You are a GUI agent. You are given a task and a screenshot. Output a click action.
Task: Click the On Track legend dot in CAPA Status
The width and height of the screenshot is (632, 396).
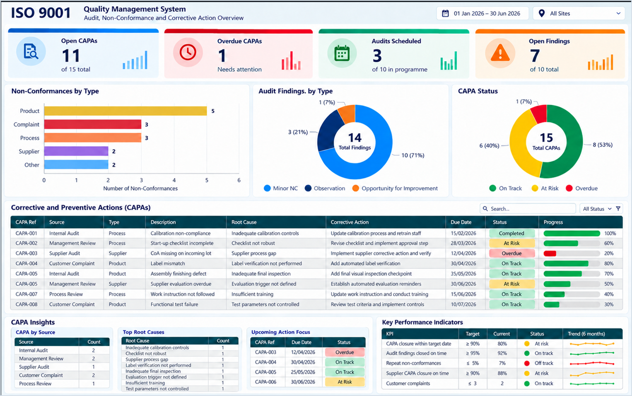tap(492, 188)
